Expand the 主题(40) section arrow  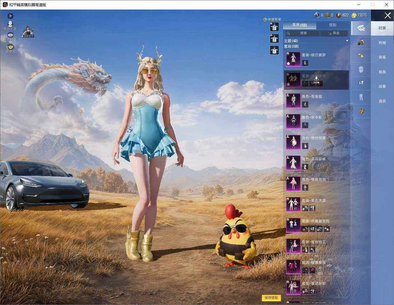click(347, 41)
